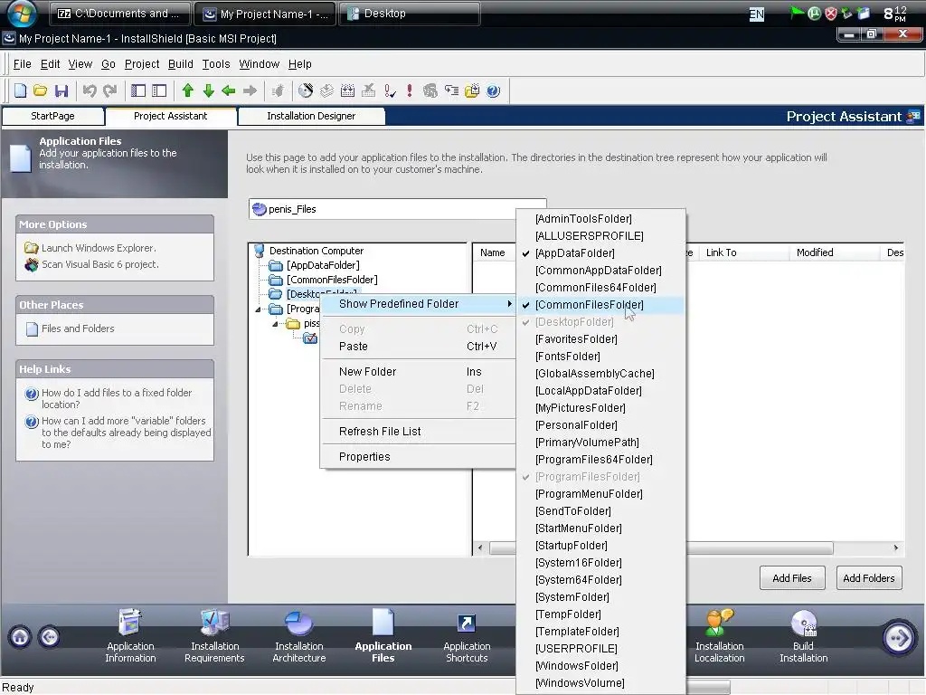The height and width of the screenshot is (695, 926).
Task: Click the red shield tray icon
Action: click(830, 14)
